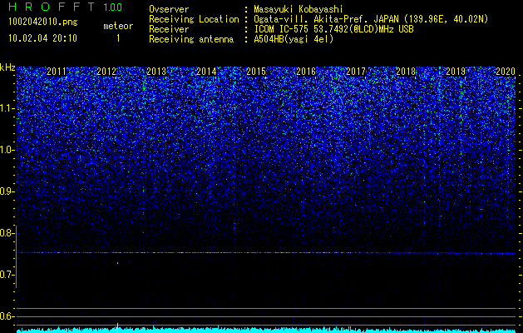Click the 2014 time marker
Image resolution: width=523 pixels, height=333 pixels.
206,72
